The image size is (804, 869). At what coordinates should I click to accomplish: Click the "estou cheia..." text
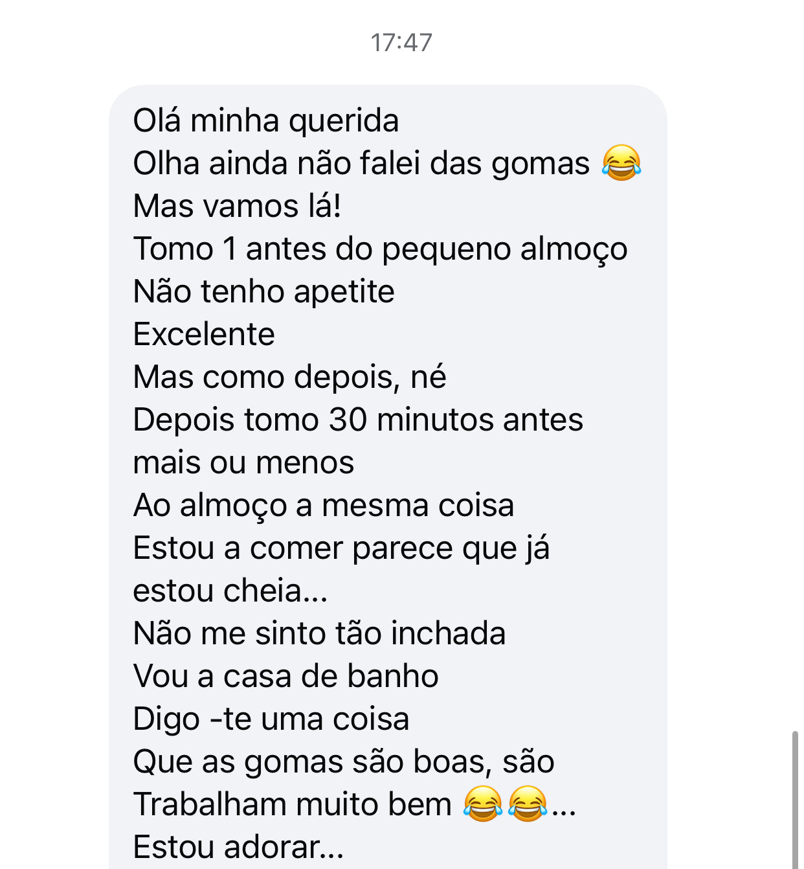click(230, 591)
